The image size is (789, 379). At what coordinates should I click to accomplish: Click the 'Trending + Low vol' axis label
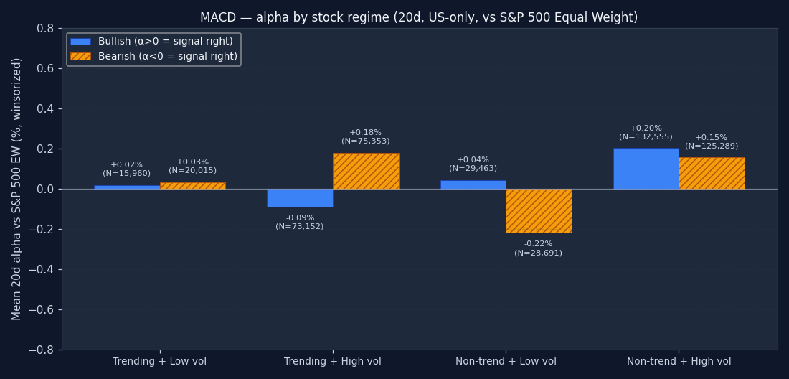click(x=159, y=362)
